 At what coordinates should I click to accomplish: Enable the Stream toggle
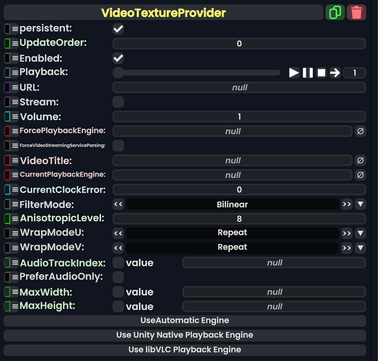coord(118,102)
